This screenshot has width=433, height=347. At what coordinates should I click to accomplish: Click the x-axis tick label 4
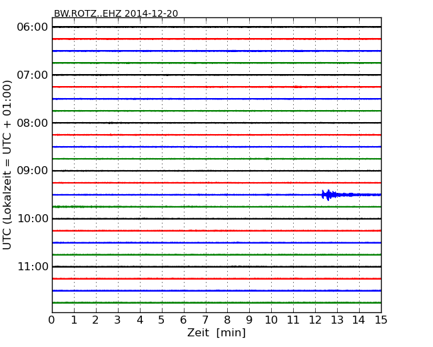coord(140,320)
